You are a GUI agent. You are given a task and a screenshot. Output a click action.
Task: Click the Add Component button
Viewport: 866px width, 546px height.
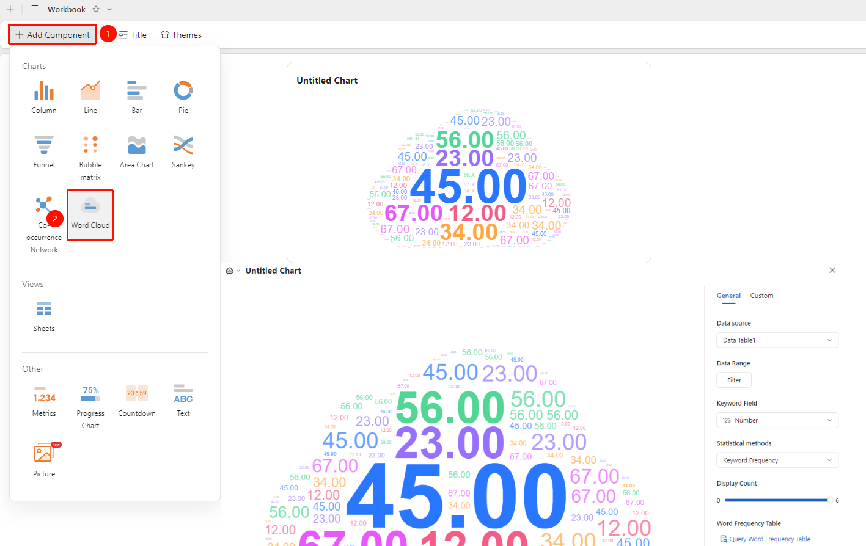tap(53, 35)
